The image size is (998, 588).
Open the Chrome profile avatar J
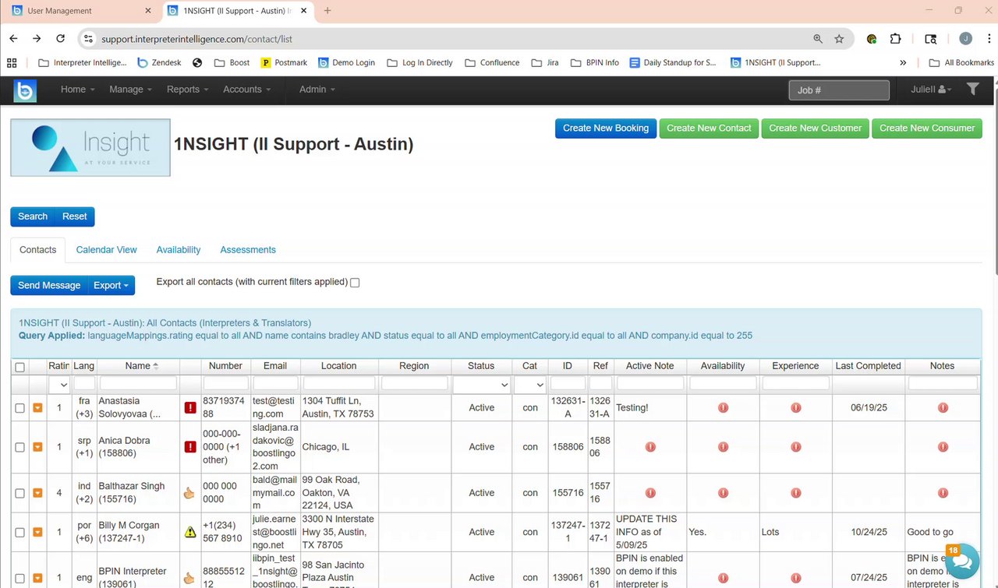(966, 39)
